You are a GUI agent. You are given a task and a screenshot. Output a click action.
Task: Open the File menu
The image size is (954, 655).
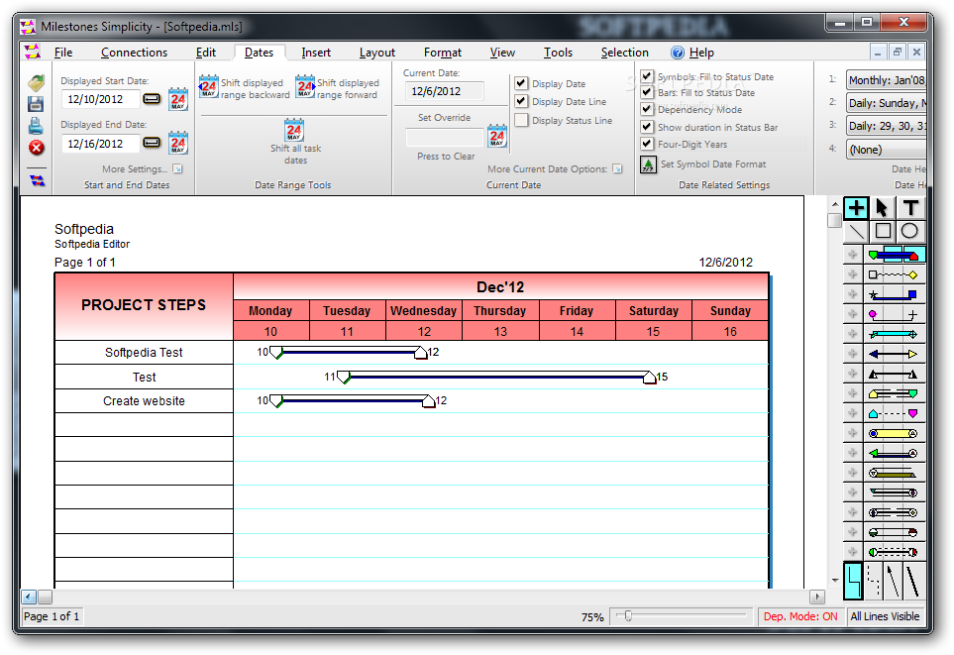(63, 53)
